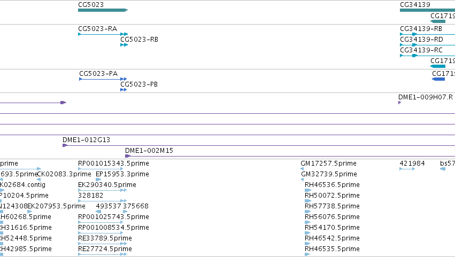This screenshot has height=257, width=455.
Task: Select the CG5023-RA transcript glyph
Action: pyautogui.click(x=103, y=34)
